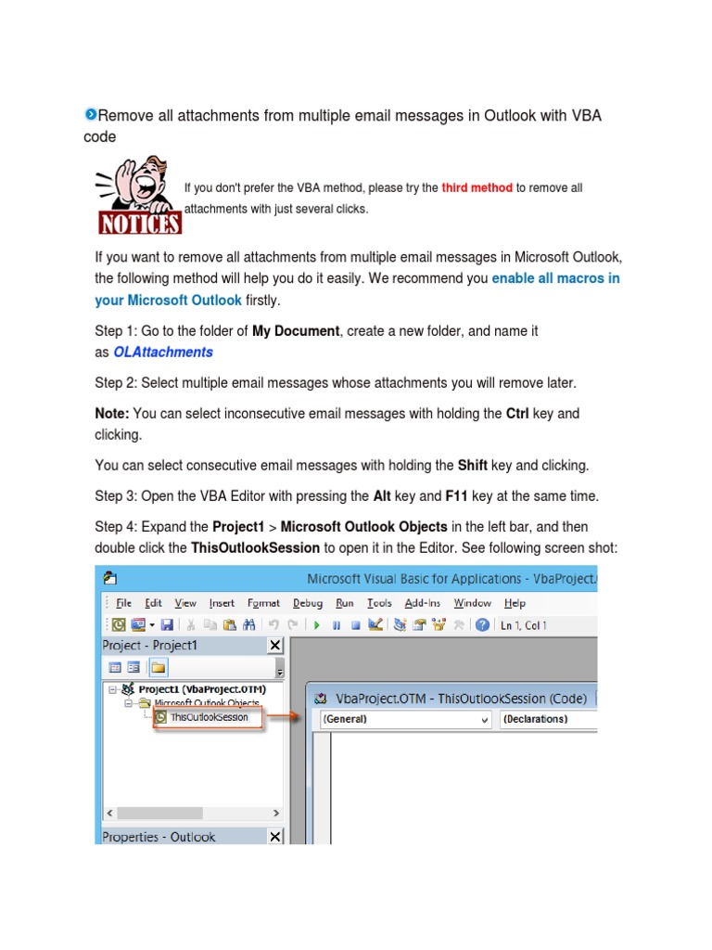Collapse the Project1 (VbaProject.OTM) tree node
Screen dimensions: 712x950
[112, 689]
